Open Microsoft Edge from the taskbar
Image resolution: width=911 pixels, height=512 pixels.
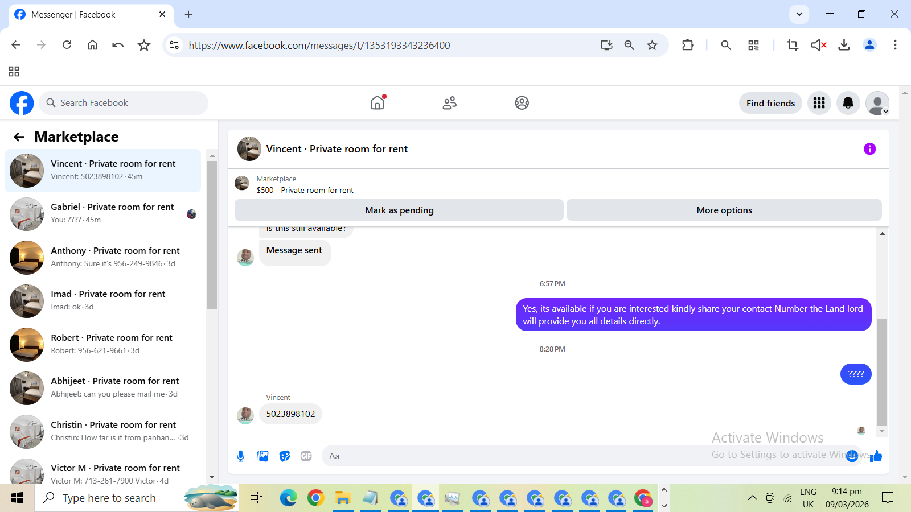pyautogui.click(x=289, y=498)
